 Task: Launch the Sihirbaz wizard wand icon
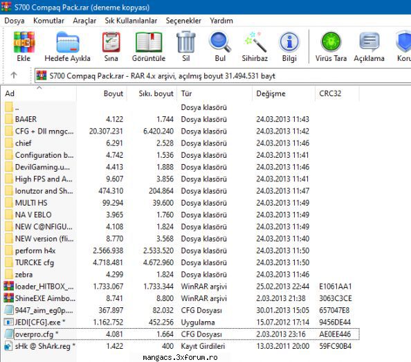[255, 42]
